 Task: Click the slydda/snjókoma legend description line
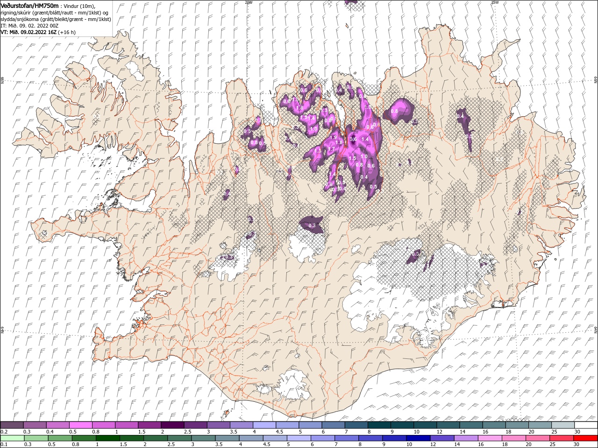click(56, 19)
